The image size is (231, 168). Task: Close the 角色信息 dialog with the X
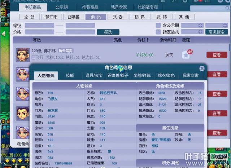tap(202, 68)
